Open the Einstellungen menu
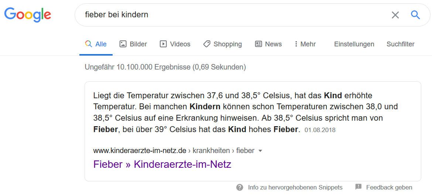The width and height of the screenshot is (432, 195). [354, 44]
